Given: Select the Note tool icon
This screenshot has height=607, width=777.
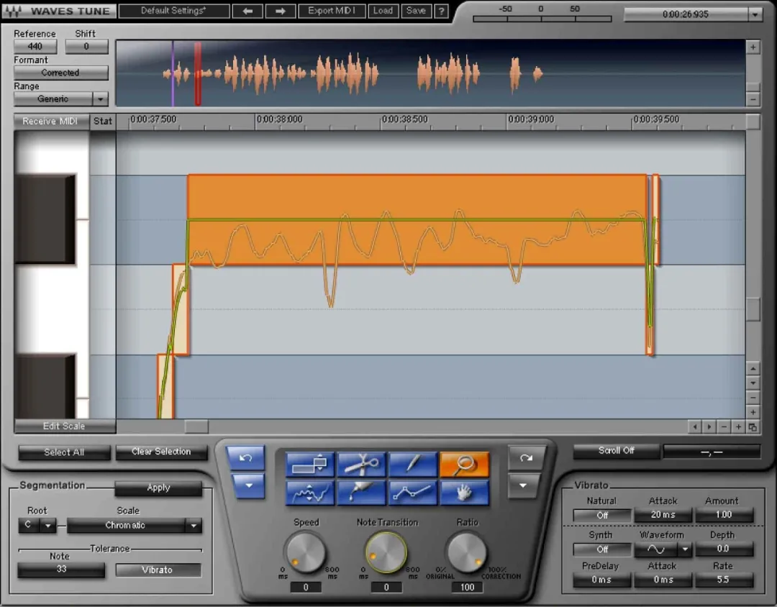Looking at the screenshot, I should pyautogui.click(x=310, y=465).
